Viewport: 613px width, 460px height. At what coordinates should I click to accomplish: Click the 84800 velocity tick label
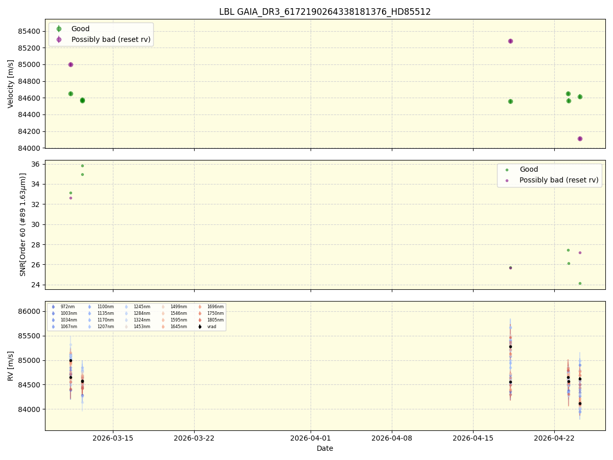pyautogui.click(x=30, y=81)
